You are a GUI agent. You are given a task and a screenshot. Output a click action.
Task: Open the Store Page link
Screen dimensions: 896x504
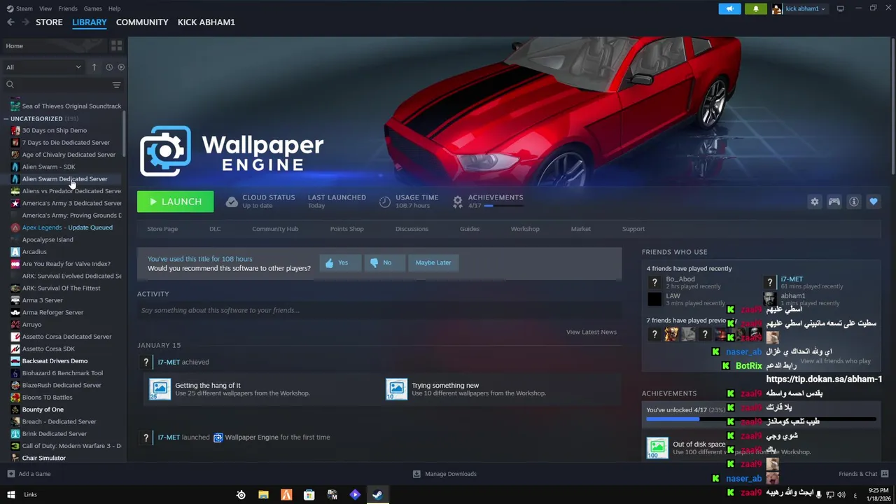click(162, 229)
